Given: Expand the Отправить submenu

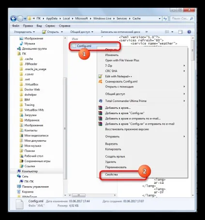Looking at the screenshot, I should pos(142,136).
